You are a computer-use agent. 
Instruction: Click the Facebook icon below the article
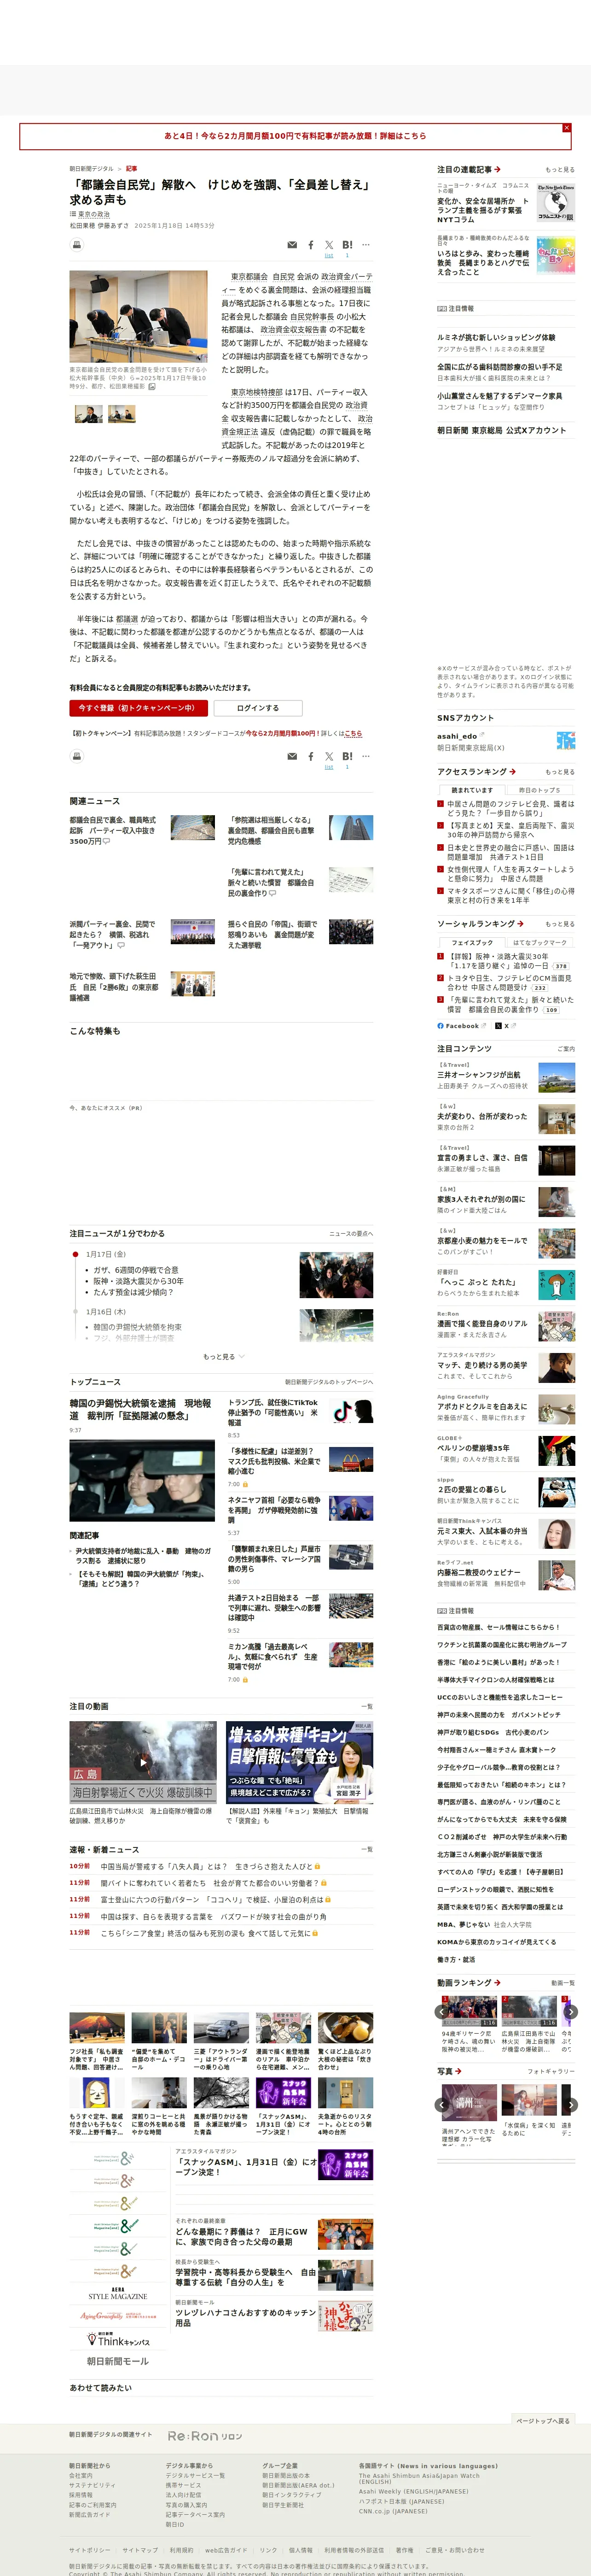(x=311, y=756)
